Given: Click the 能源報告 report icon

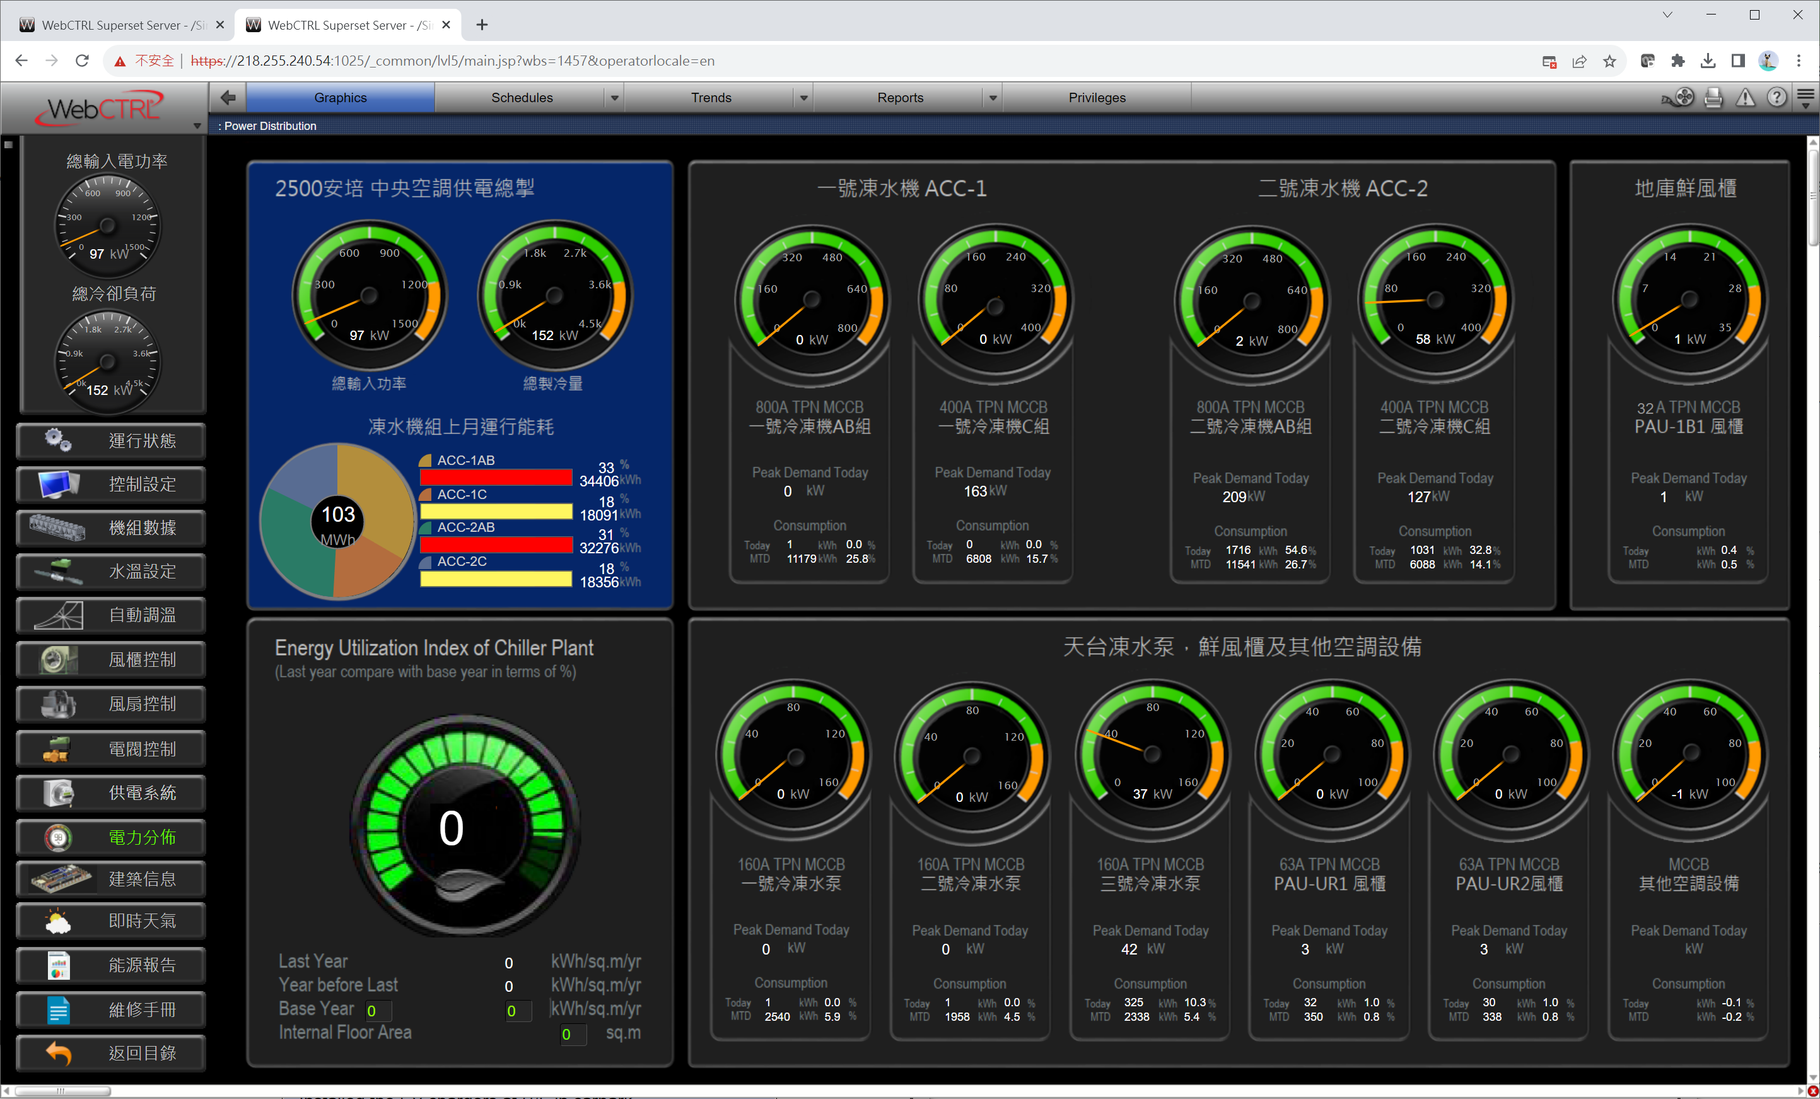Looking at the screenshot, I should coord(59,965).
